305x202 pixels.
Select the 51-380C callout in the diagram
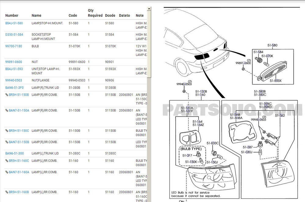click(x=260, y=95)
